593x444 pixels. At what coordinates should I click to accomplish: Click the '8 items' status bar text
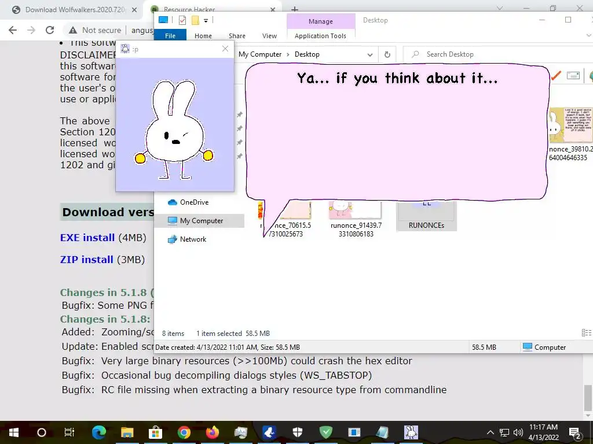pos(173,334)
